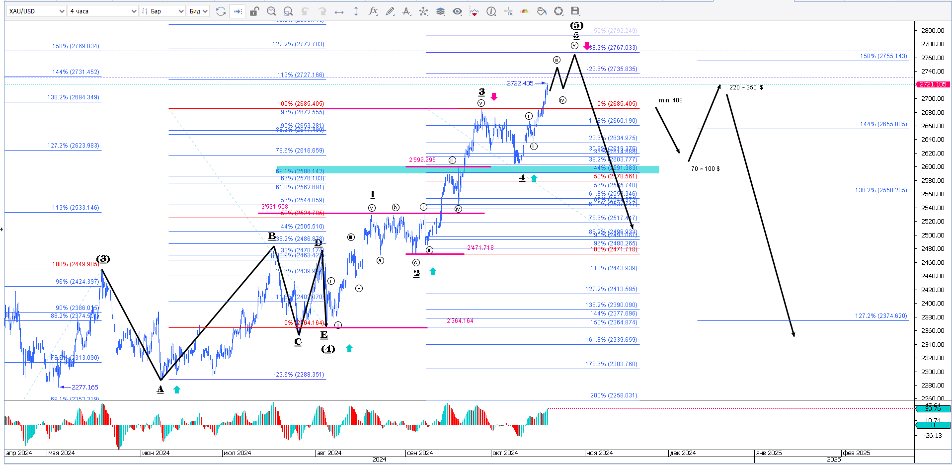Image resolution: width=952 pixels, height=465 pixels.
Task: Click the 0% (2685.405) red Fibonacci label
Action: (x=617, y=104)
